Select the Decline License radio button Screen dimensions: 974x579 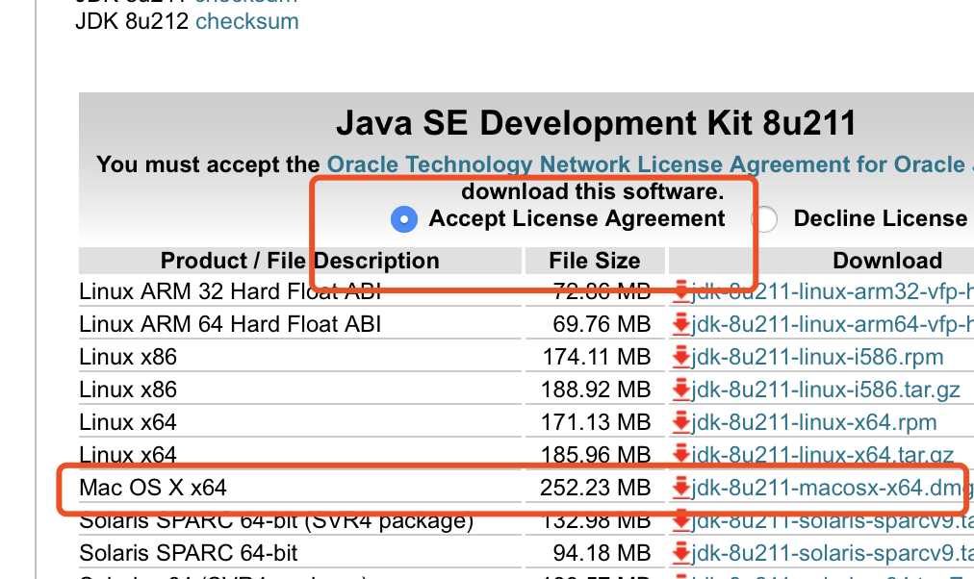tap(764, 219)
